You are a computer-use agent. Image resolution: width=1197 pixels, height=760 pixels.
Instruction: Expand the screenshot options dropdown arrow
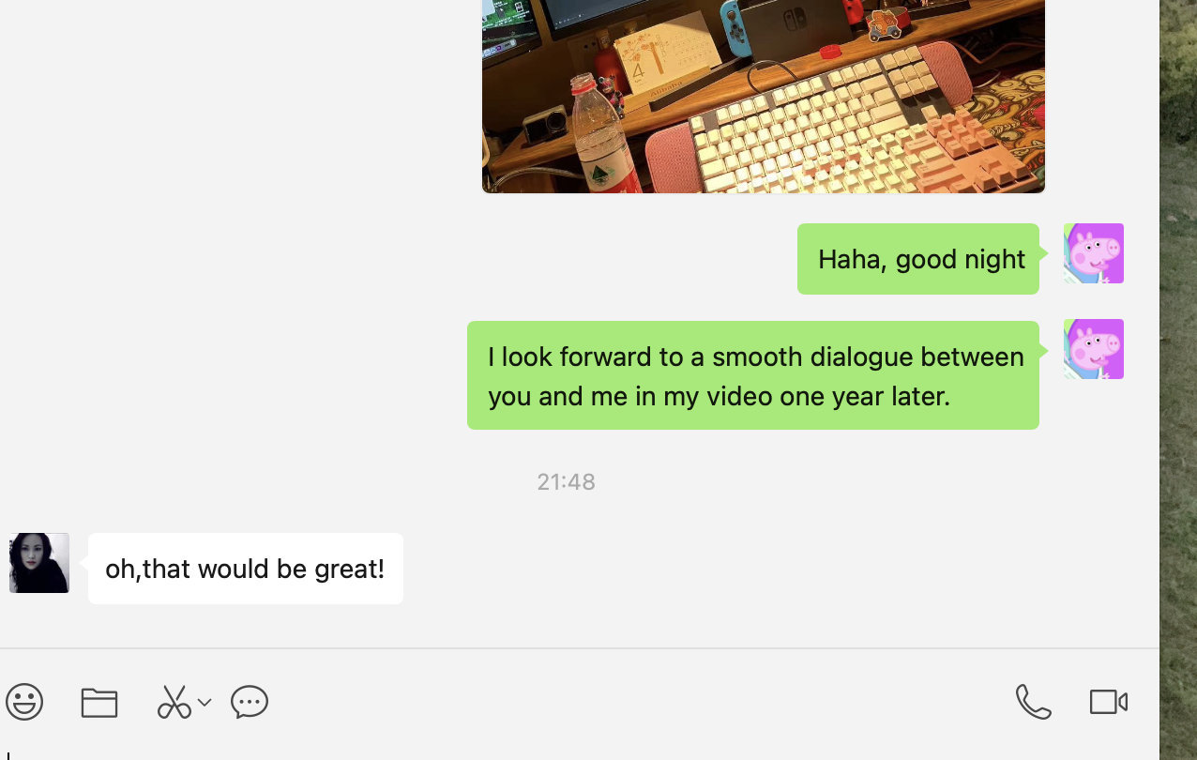click(x=205, y=702)
